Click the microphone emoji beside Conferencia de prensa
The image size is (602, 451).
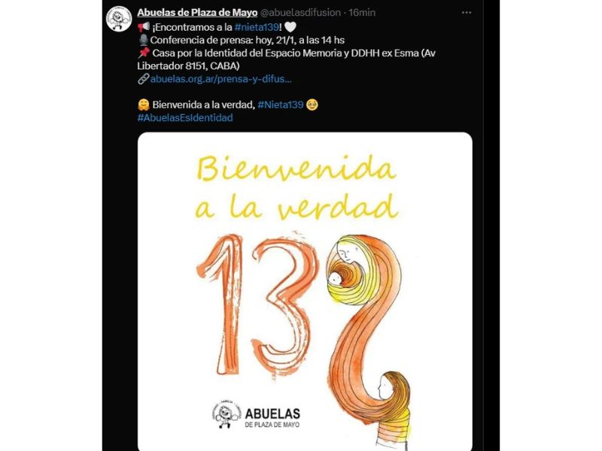click(x=144, y=40)
